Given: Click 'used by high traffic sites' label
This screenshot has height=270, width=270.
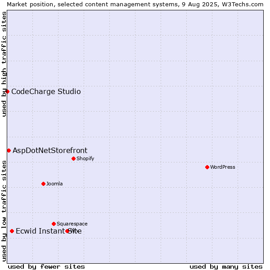Looking at the screenshot, I should 4,64.
